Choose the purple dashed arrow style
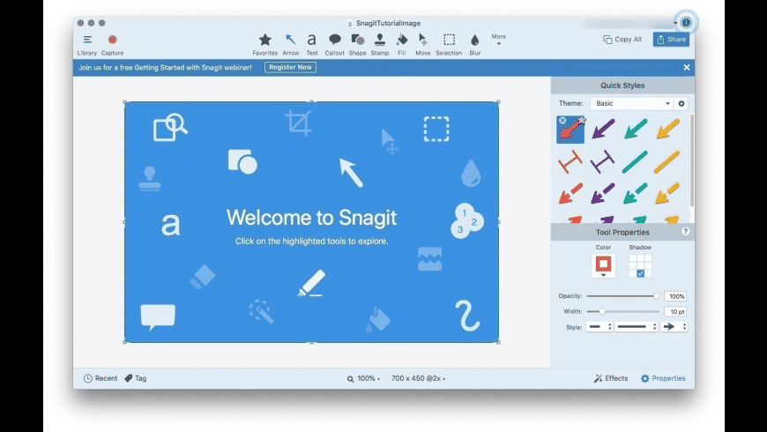Screen dimensions: 767x432 (603, 193)
